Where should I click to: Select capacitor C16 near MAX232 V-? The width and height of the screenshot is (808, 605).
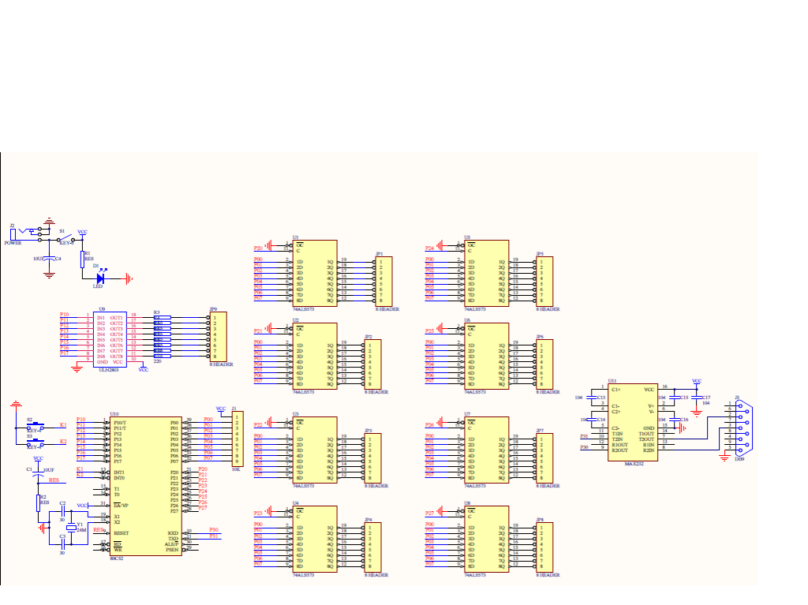point(675,420)
